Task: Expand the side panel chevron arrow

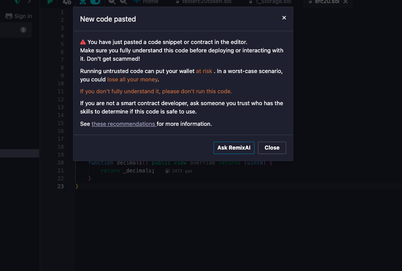Action: click(x=29, y=1)
